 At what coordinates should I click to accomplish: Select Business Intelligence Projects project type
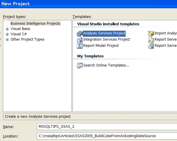tap(35, 24)
